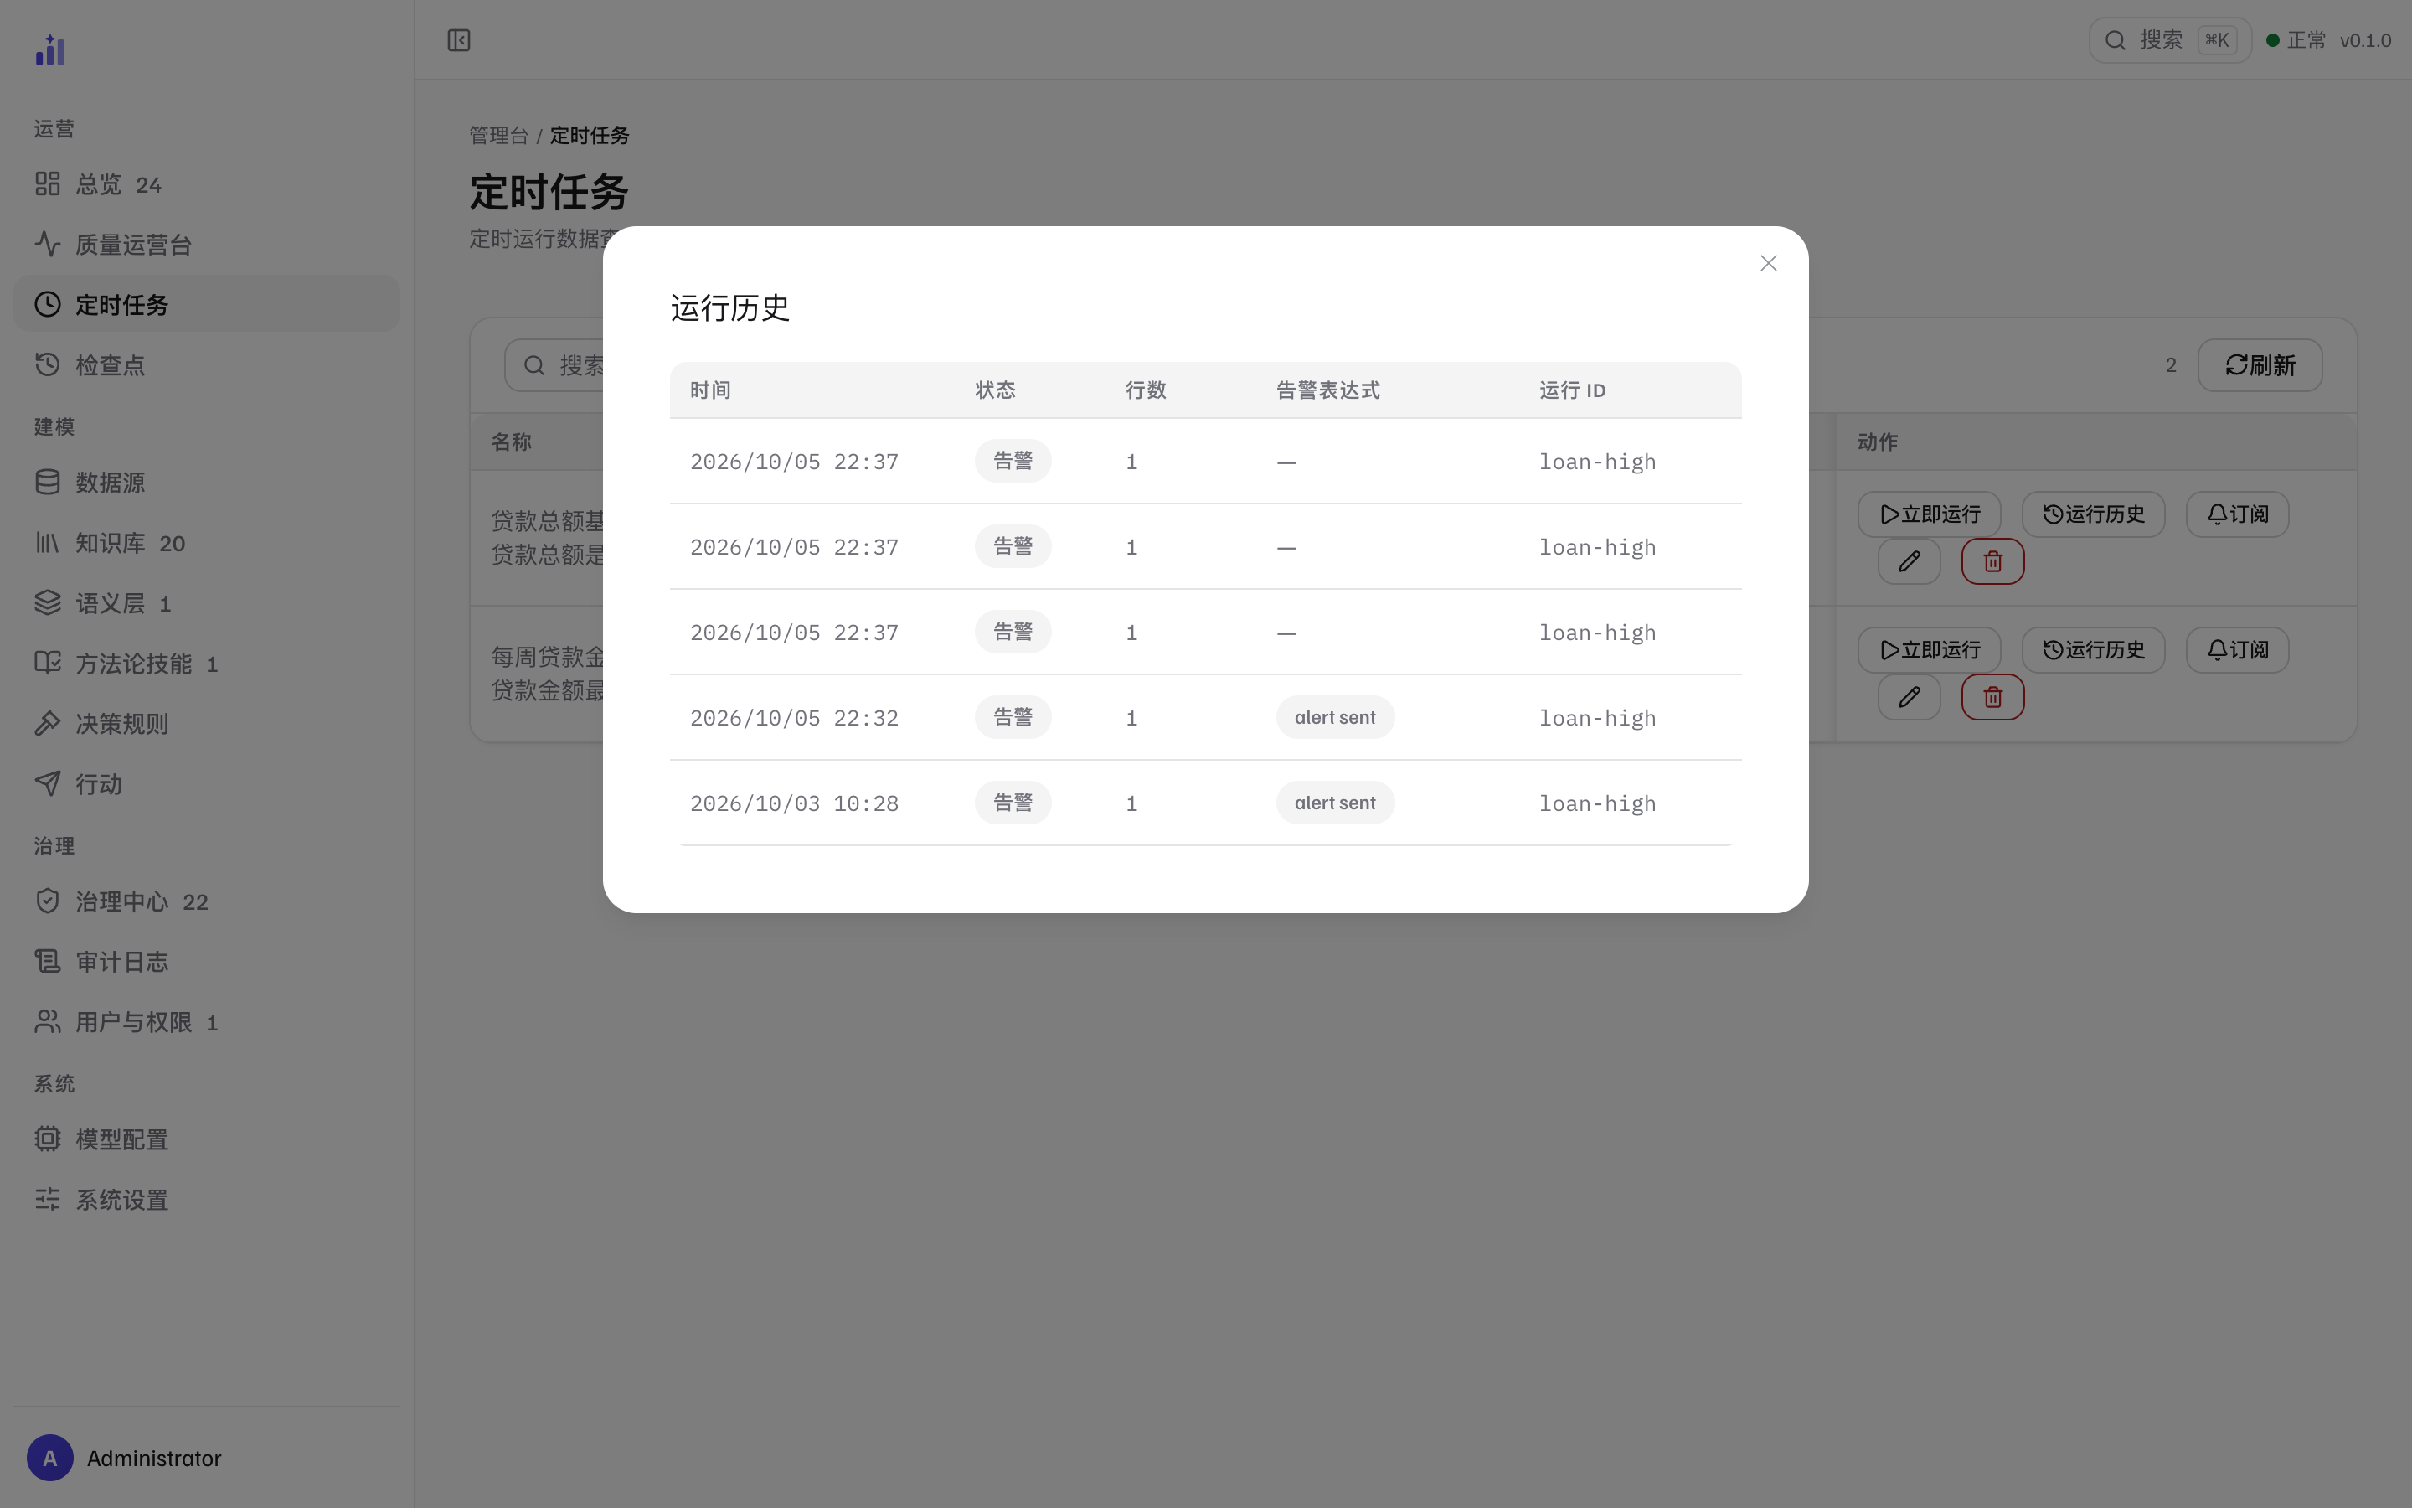Collapse the sidebar panel icon

(458, 40)
